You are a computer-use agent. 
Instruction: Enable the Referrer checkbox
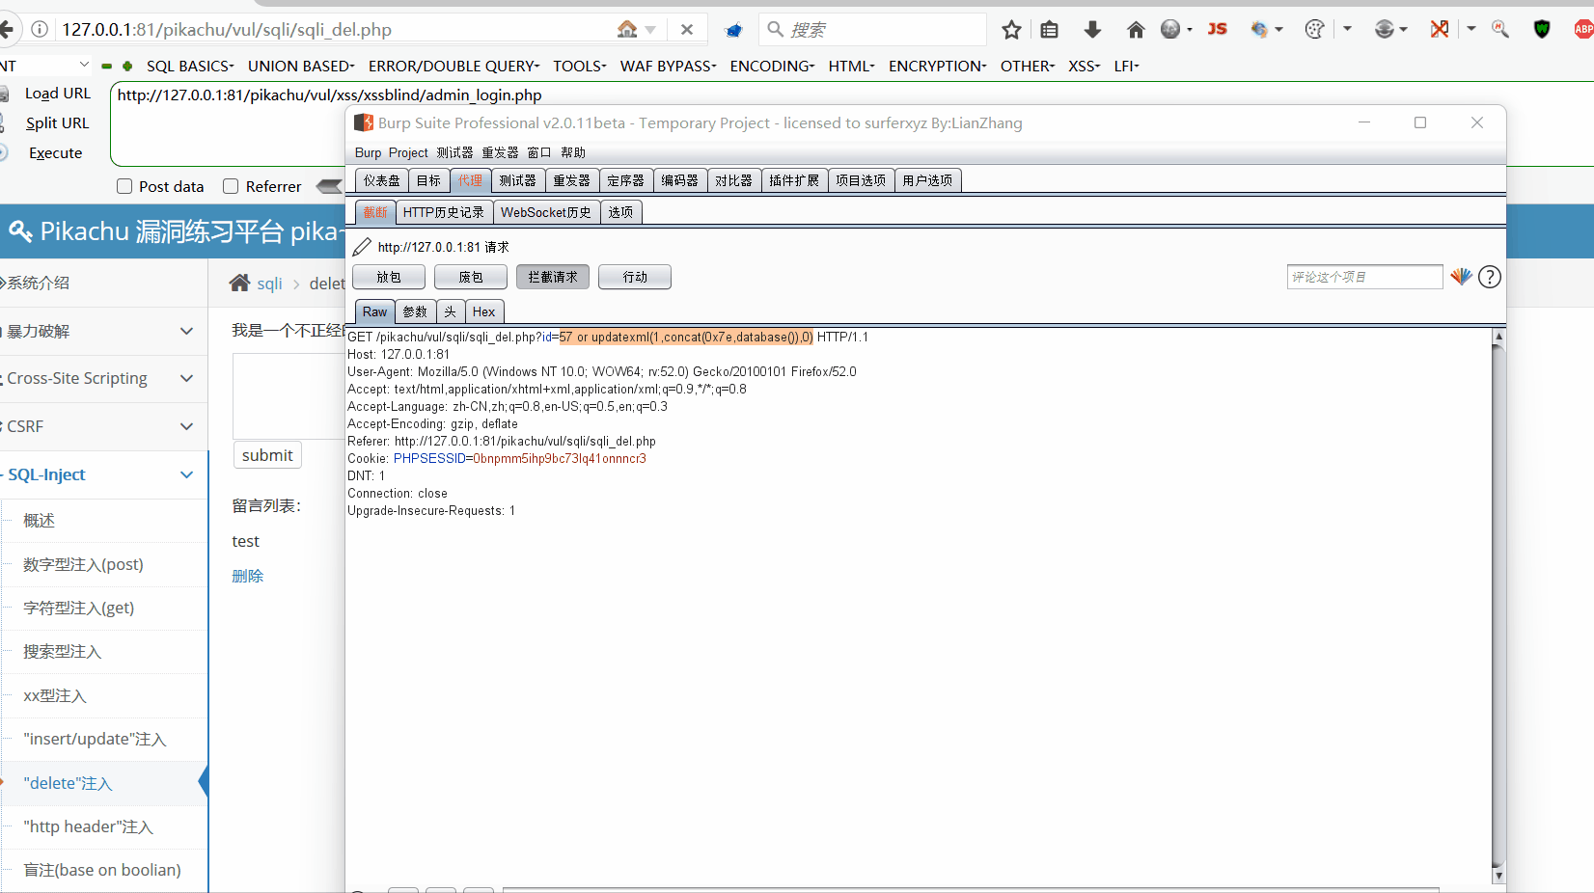pyautogui.click(x=231, y=186)
